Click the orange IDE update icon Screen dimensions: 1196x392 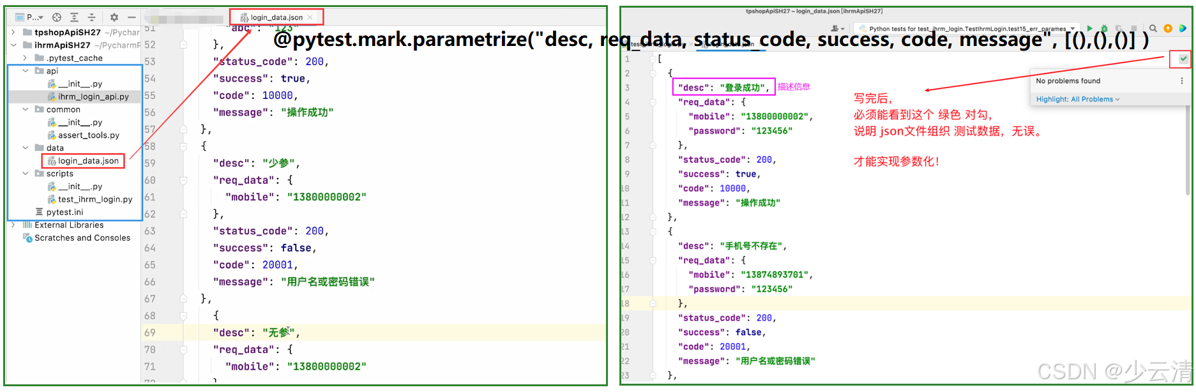point(1168,29)
